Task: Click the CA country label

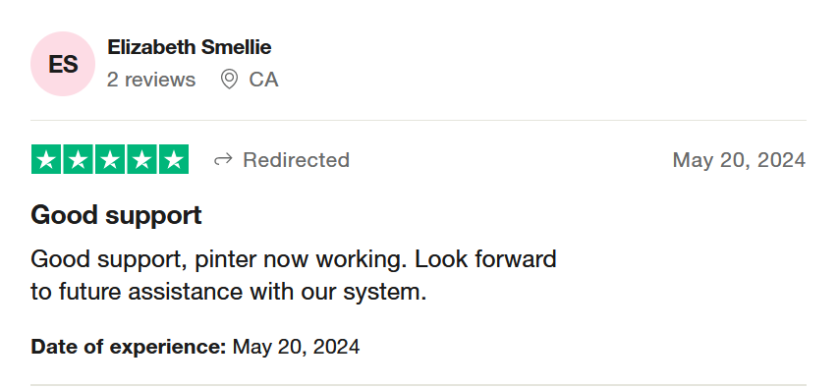Action: (263, 80)
